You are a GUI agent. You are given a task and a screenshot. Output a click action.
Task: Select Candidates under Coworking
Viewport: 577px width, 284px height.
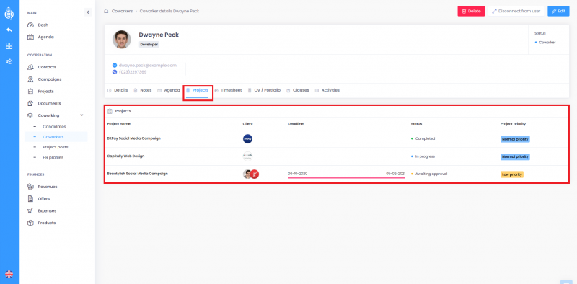point(54,127)
